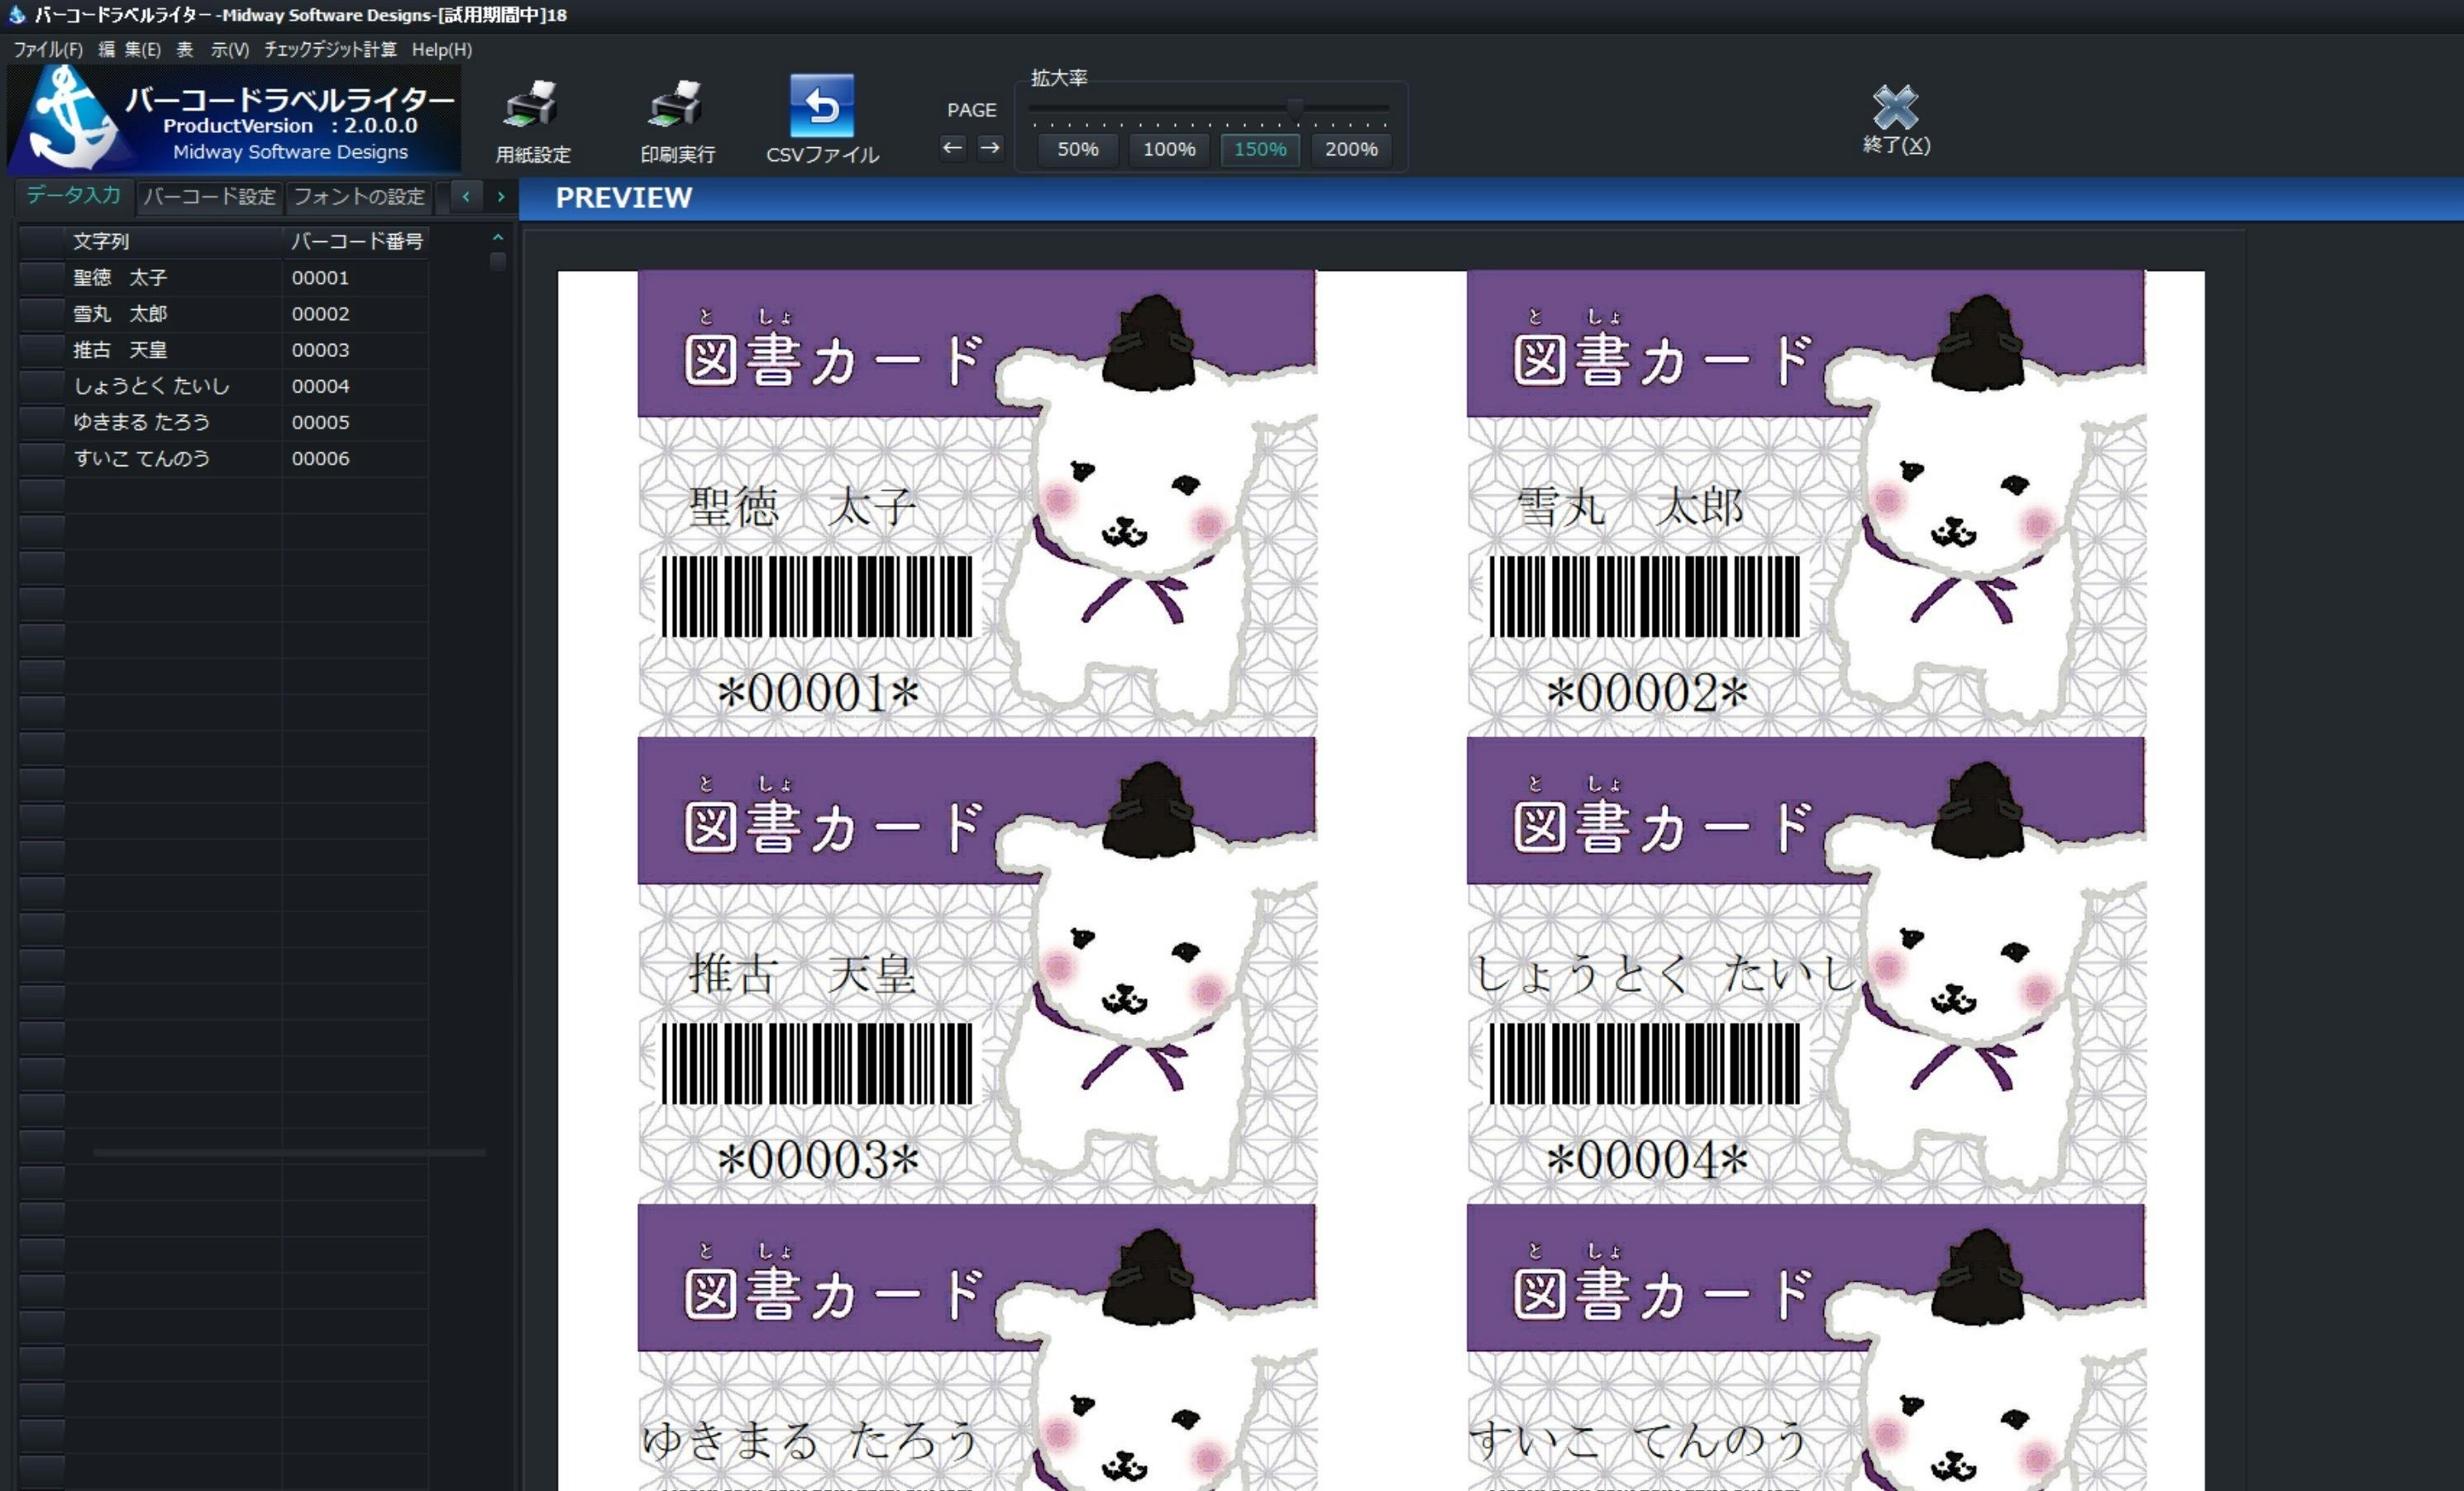Viewport: 2464px width, 1491px height.
Task: Set zoom to 150%
Action: point(1260,149)
